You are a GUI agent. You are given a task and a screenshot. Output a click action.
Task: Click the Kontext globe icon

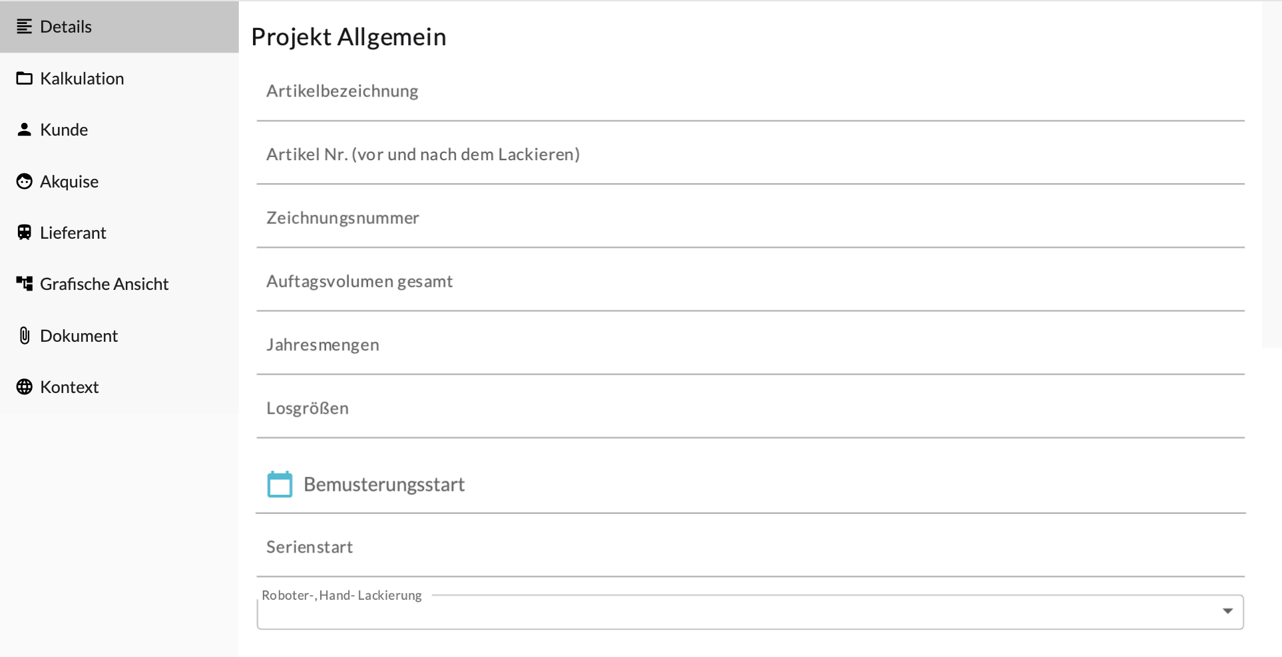tap(25, 387)
